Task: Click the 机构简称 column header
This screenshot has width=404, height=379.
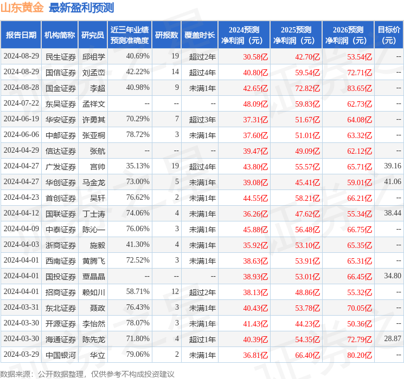Action: click(60, 35)
